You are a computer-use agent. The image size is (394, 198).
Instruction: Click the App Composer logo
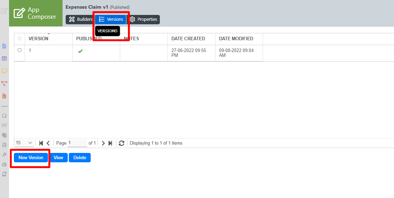pos(36,13)
